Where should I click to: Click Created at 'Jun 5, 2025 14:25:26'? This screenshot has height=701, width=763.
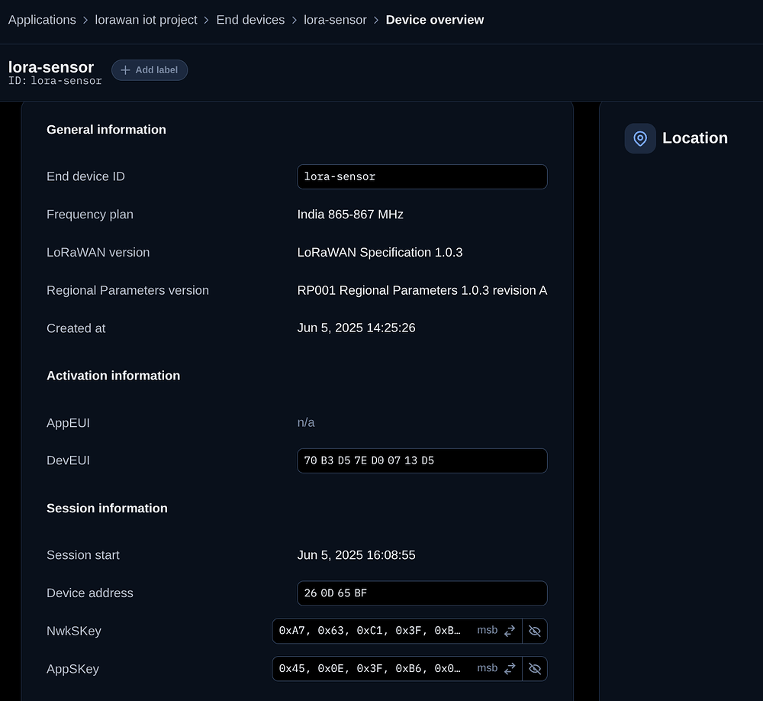(x=356, y=328)
